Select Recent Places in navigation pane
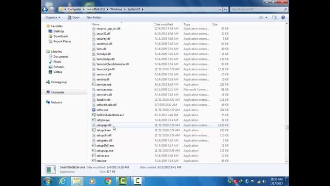 pos(62,41)
